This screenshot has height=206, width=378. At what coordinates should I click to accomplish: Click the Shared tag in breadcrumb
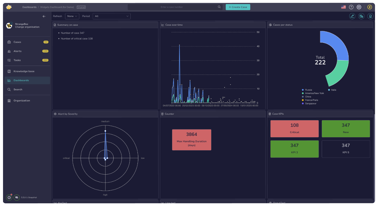[81, 7]
